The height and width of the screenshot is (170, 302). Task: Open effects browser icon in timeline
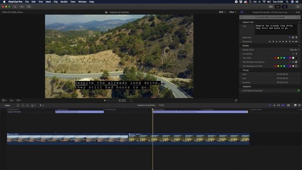(295, 105)
